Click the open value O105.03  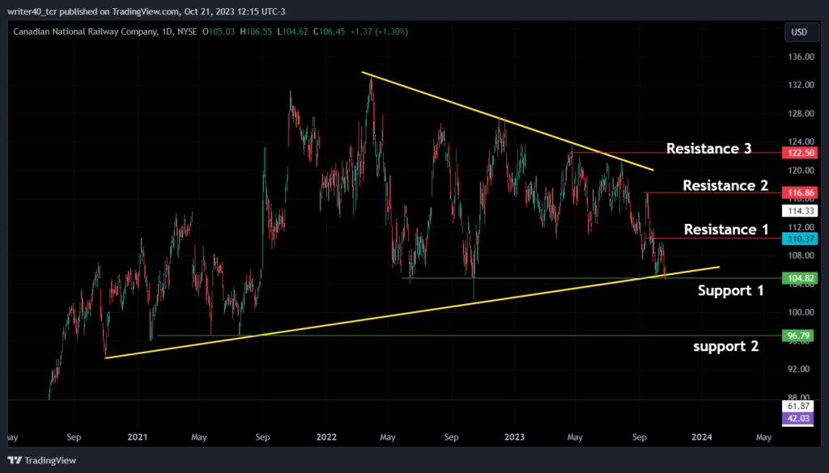click(x=218, y=32)
